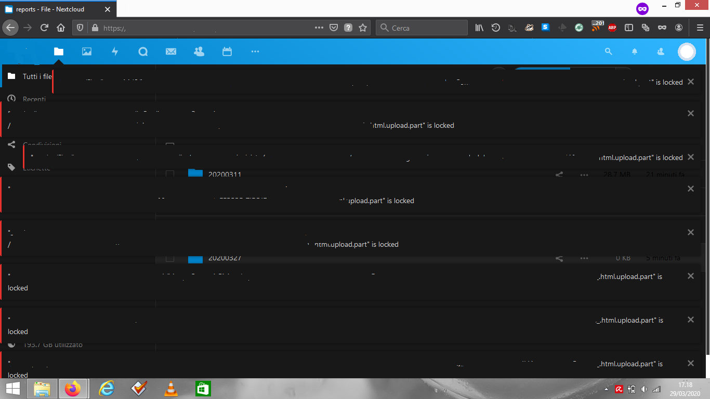Show more Nextcloud apps via three dots
This screenshot has width=710, height=399.
coord(255,51)
